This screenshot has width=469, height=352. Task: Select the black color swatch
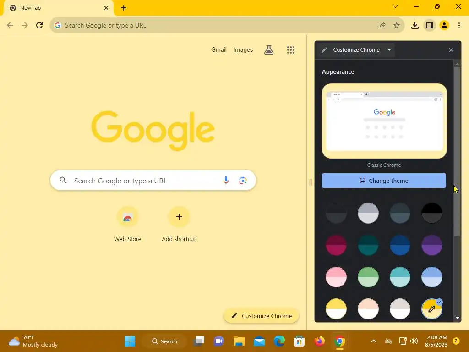(x=431, y=213)
